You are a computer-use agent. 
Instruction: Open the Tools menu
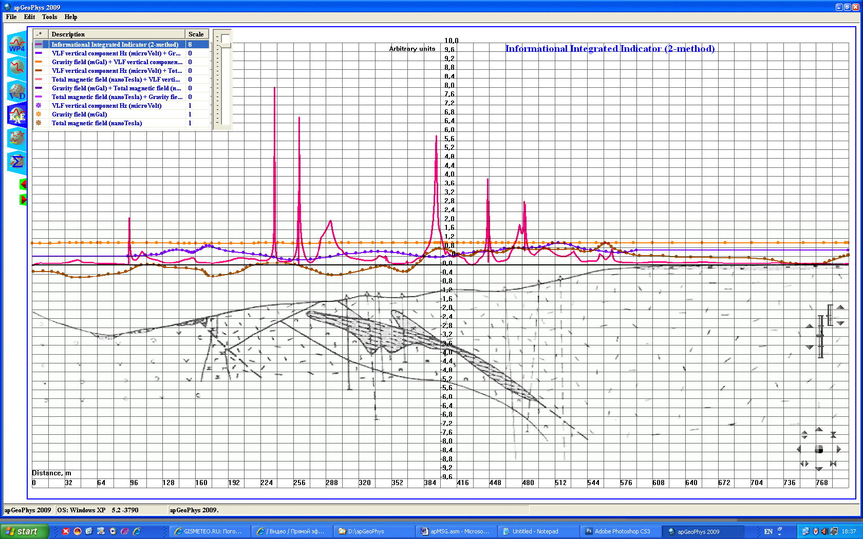coord(49,17)
